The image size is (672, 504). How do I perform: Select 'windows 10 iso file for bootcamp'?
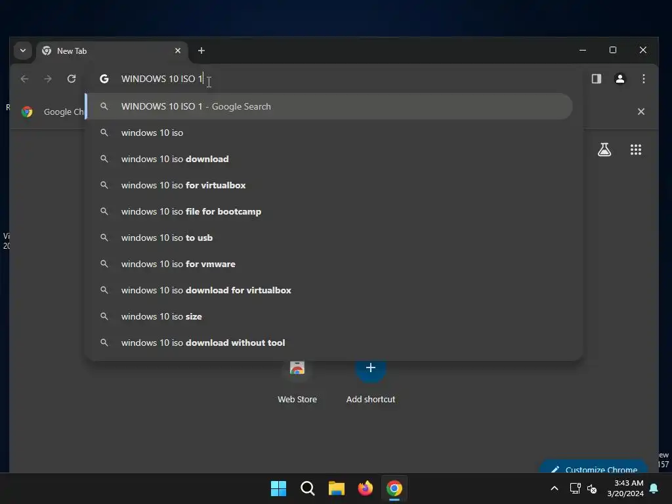pyautogui.click(x=329, y=211)
